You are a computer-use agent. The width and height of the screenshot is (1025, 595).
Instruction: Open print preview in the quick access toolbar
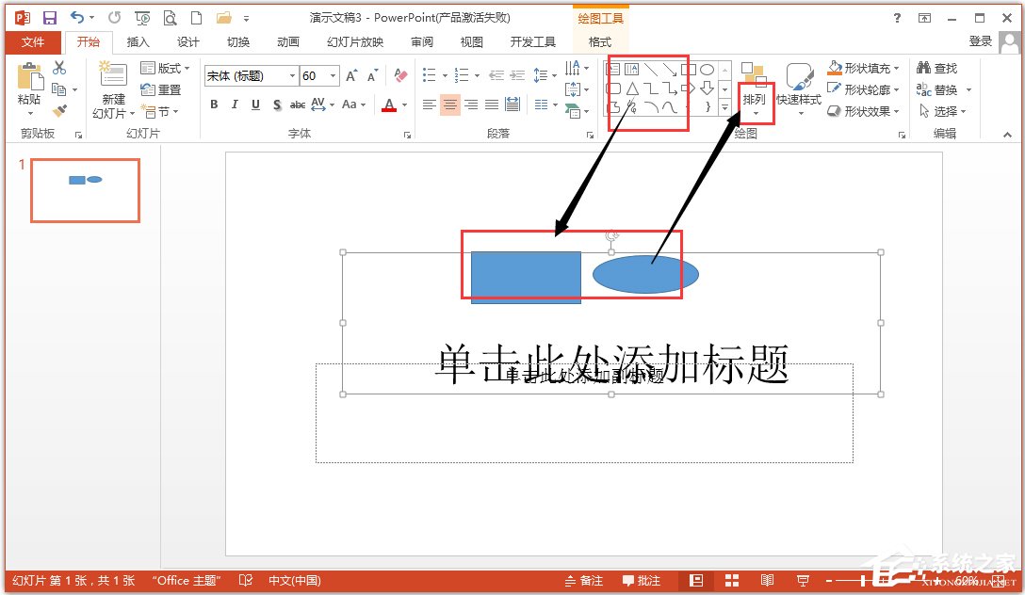pyautogui.click(x=170, y=18)
